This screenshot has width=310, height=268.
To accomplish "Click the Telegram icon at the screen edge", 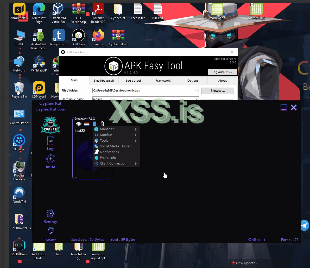I will pos(305,225).
